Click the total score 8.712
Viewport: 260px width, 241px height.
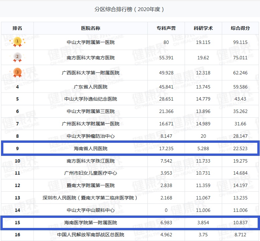(x=241, y=235)
